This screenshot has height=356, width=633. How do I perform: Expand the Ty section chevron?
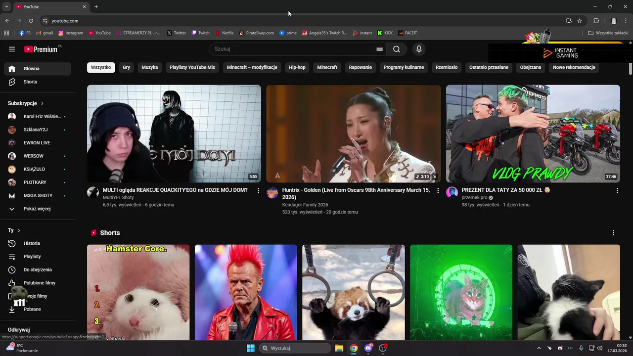19,230
